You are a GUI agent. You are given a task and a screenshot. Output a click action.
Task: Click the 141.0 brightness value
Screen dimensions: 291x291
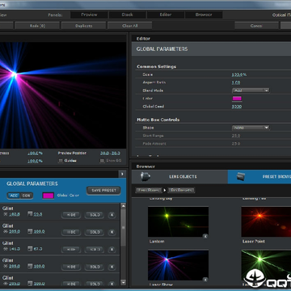[15, 249]
